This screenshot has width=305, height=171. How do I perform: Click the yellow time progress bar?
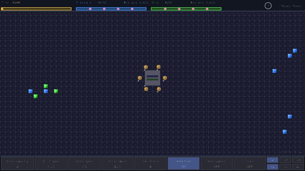[36, 9]
